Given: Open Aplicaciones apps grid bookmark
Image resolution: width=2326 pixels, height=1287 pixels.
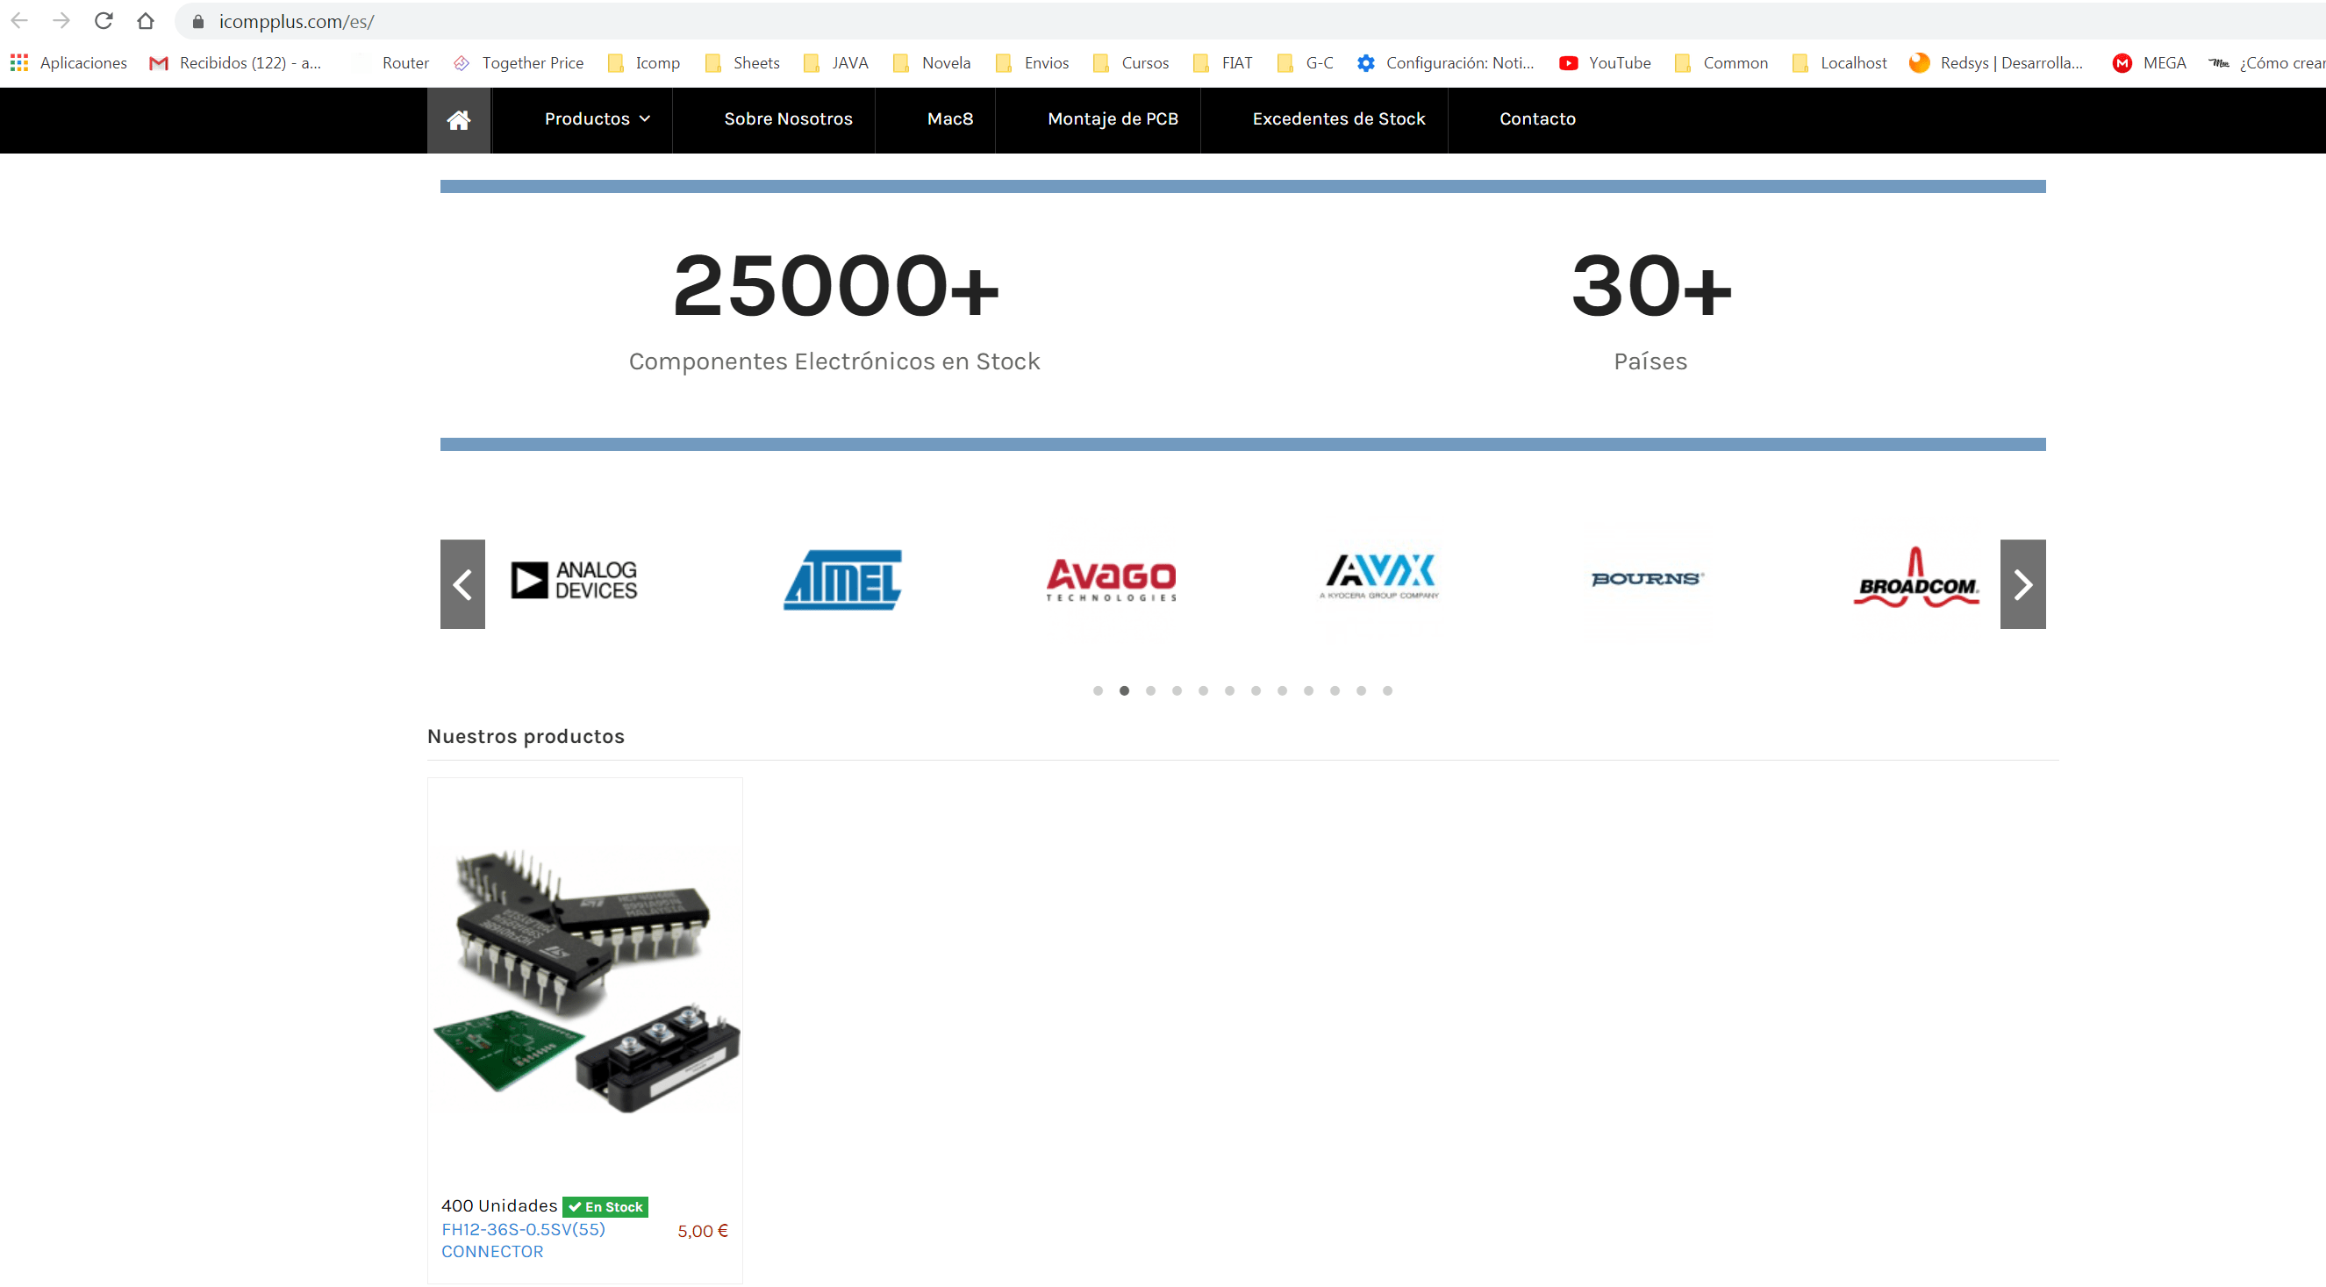Looking at the screenshot, I should point(68,62).
